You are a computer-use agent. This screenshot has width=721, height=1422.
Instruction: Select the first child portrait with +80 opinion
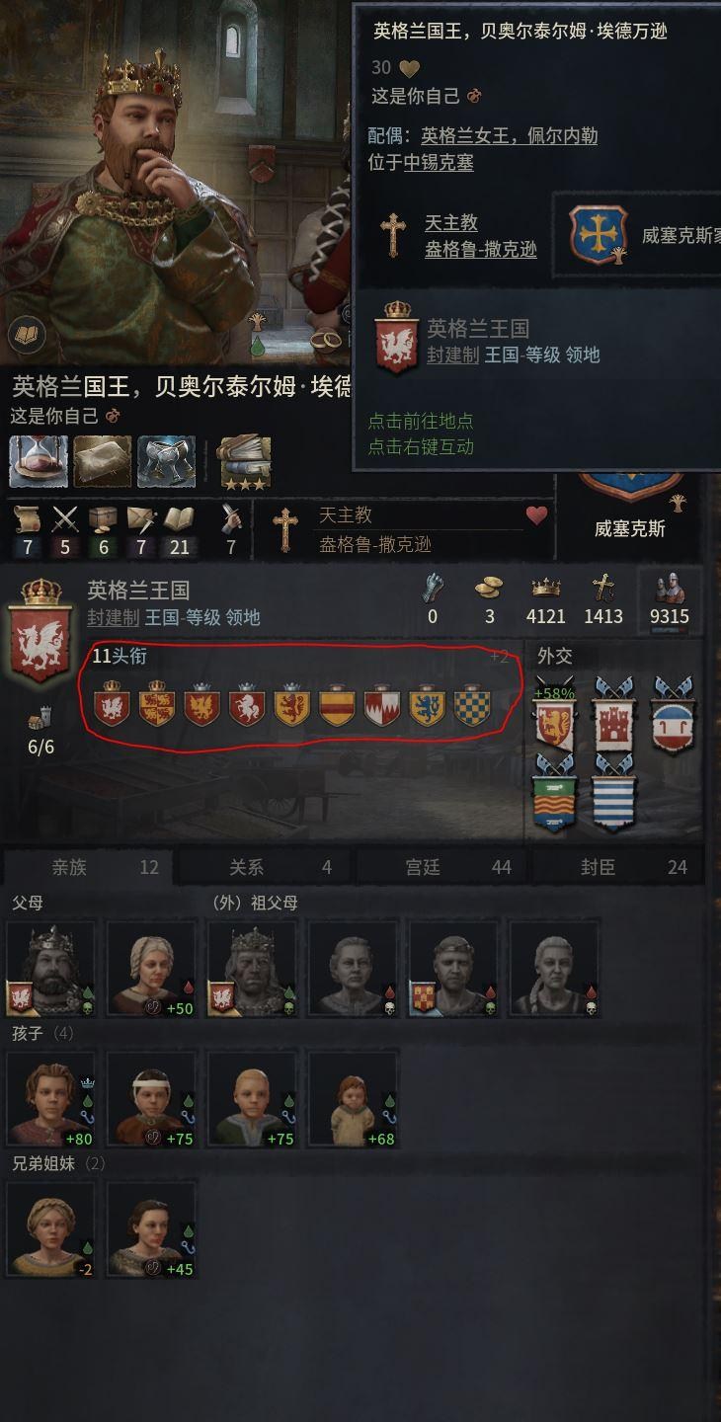click(x=51, y=1098)
